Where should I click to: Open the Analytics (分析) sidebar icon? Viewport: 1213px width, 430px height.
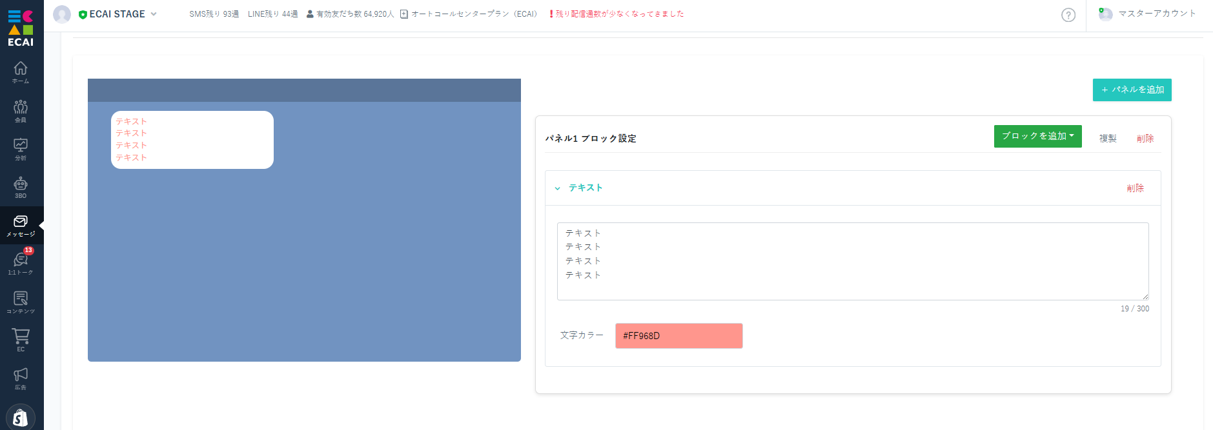tap(21, 148)
